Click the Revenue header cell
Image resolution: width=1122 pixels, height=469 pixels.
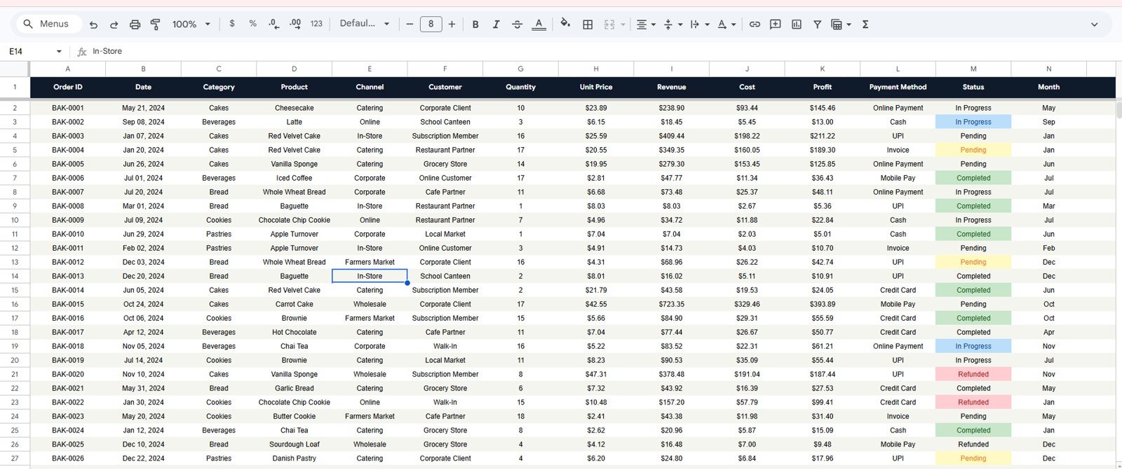pyautogui.click(x=671, y=87)
